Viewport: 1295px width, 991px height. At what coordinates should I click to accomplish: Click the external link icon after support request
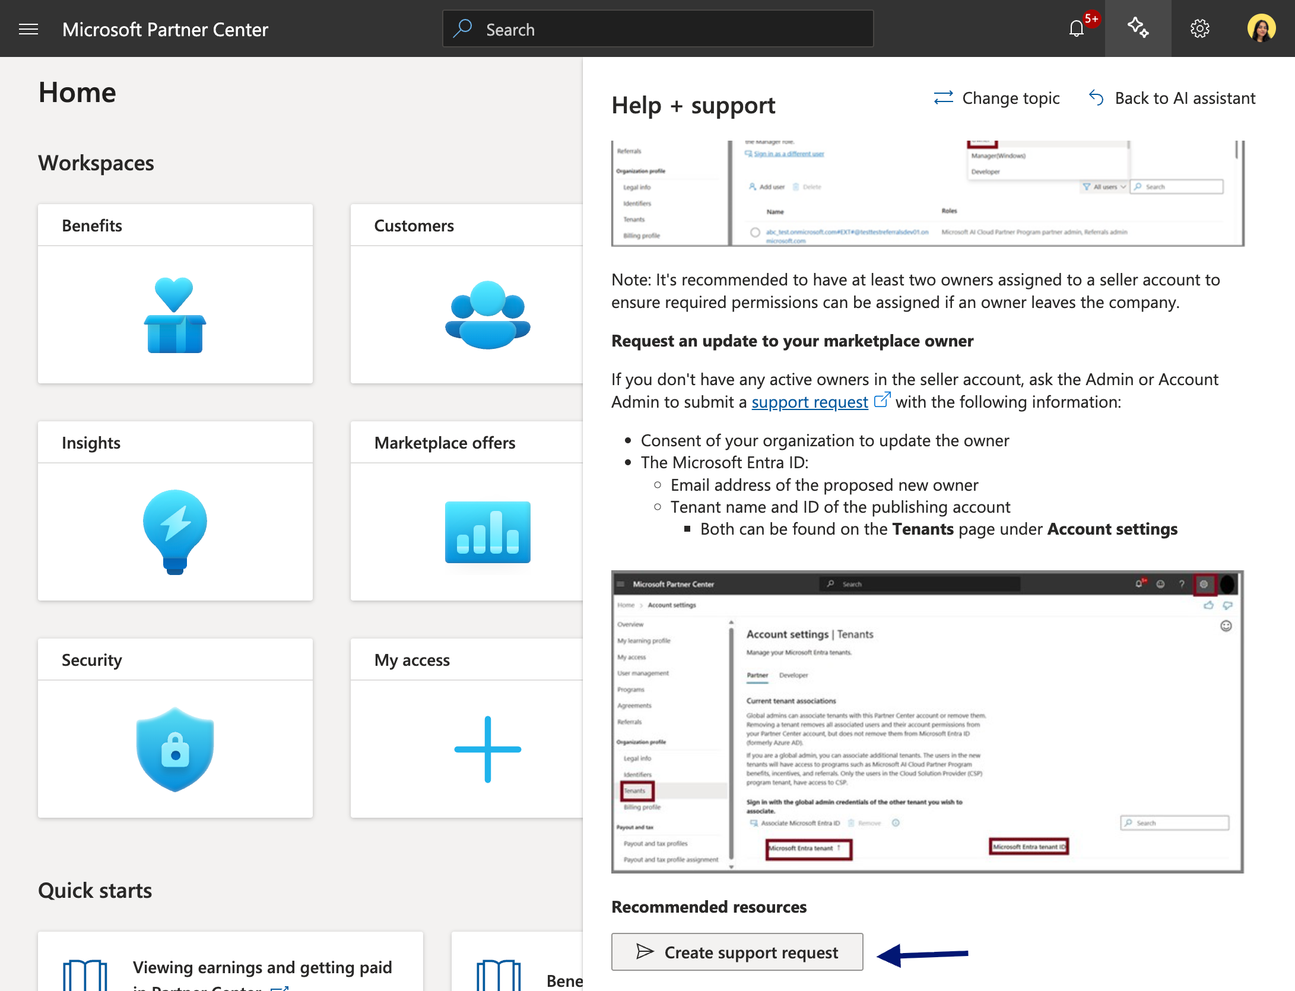(x=883, y=399)
